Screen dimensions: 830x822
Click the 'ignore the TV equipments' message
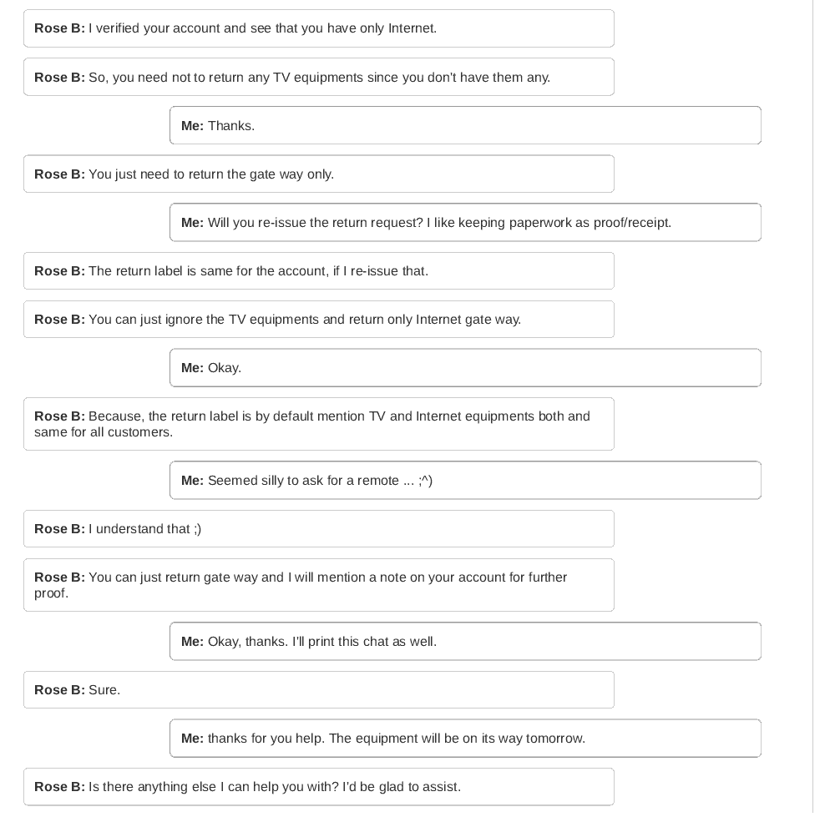coord(304,320)
